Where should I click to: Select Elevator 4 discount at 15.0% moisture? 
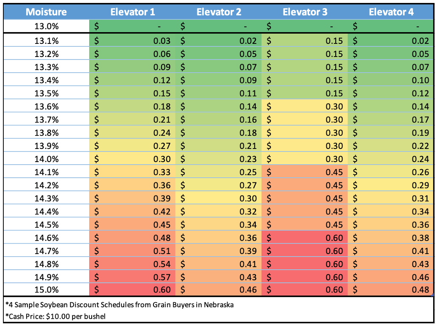point(391,290)
